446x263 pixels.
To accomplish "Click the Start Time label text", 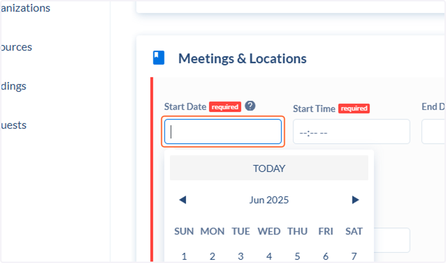I will (x=314, y=109).
